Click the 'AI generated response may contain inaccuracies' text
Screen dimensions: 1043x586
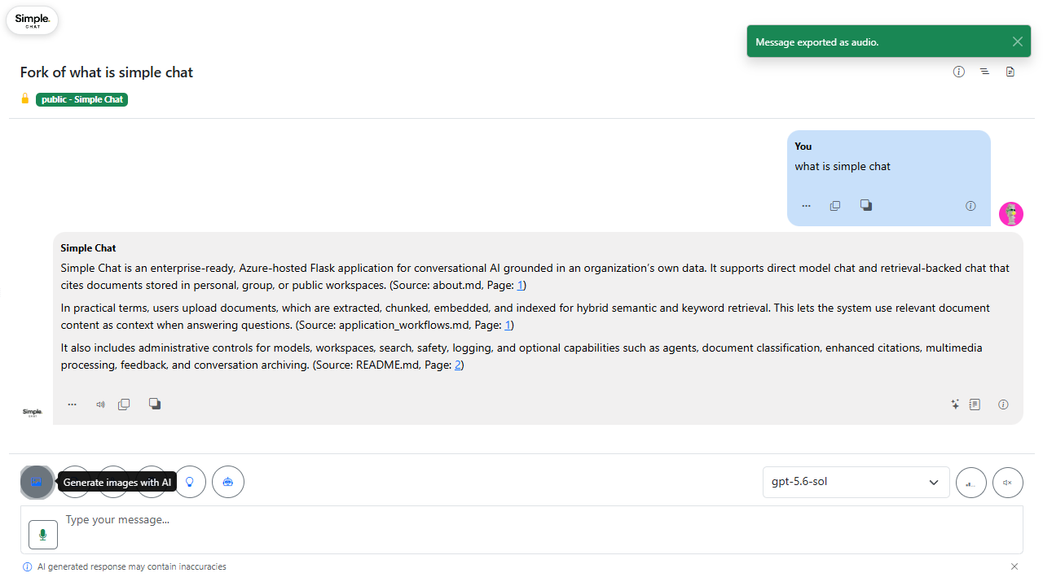coord(132,566)
